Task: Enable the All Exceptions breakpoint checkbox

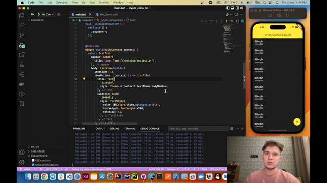Action: tap(33, 160)
